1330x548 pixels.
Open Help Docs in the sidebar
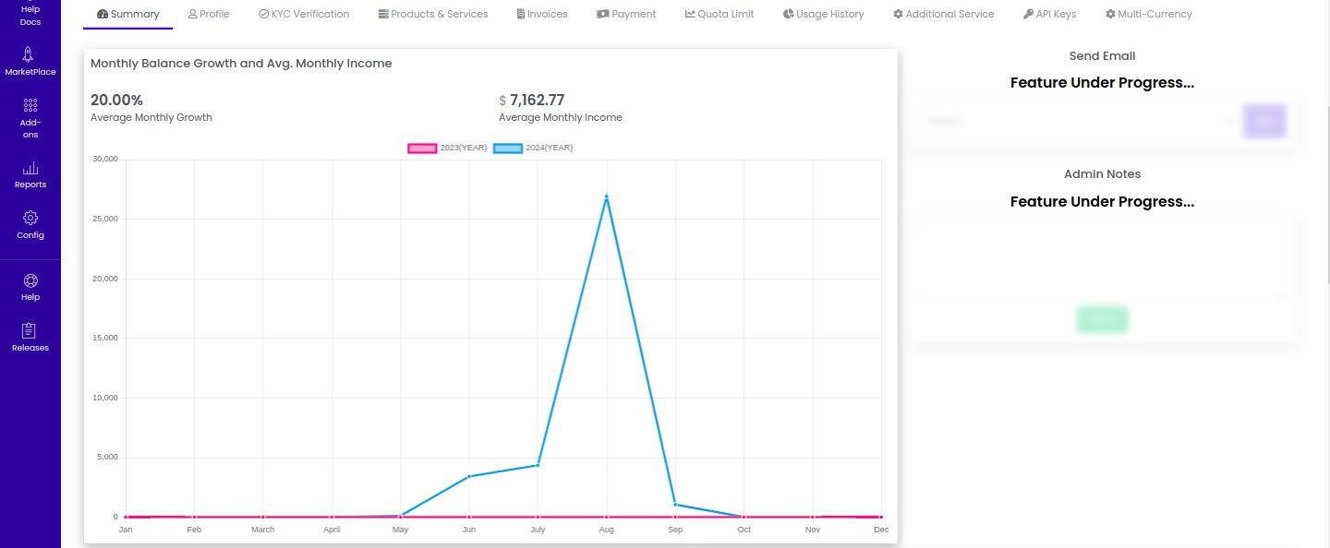tap(30, 15)
